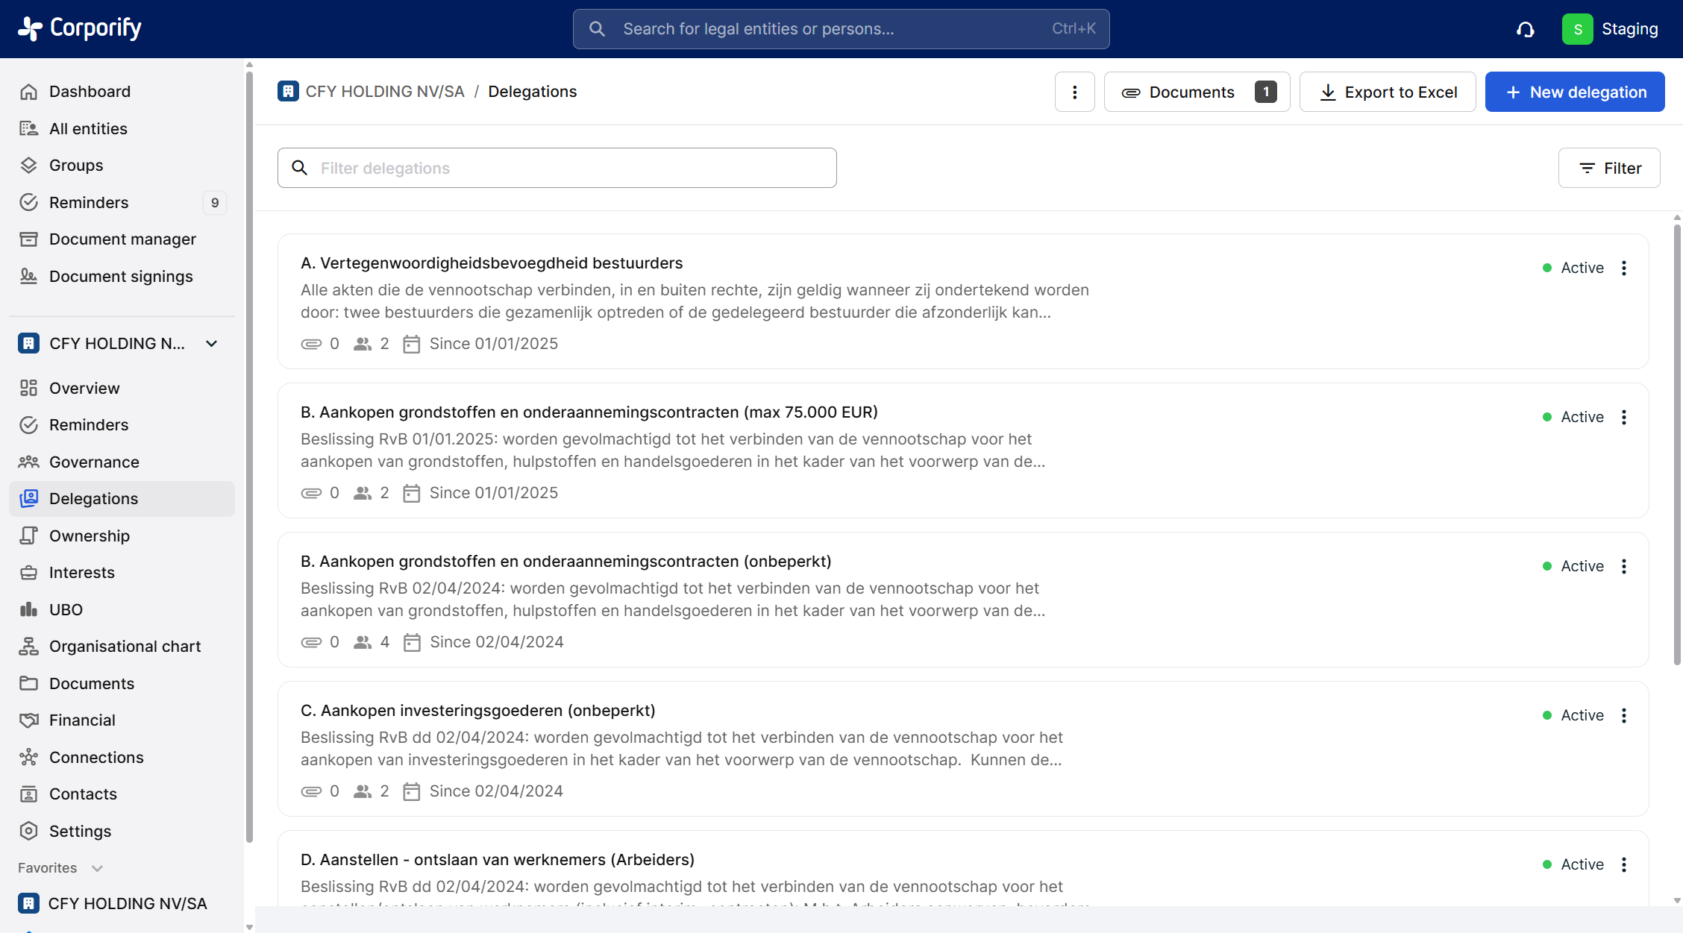Click Export to Excel
Image resolution: width=1683 pixels, height=933 pixels.
pyautogui.click(x=1388, y=92)
